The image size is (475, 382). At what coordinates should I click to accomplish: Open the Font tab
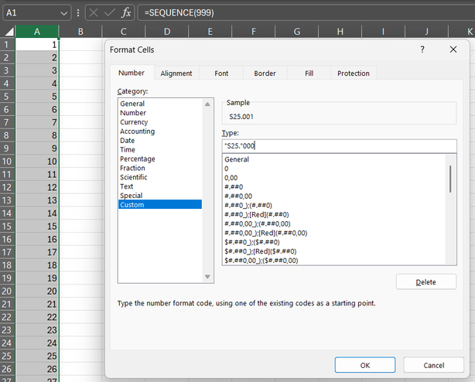(221, 73)
